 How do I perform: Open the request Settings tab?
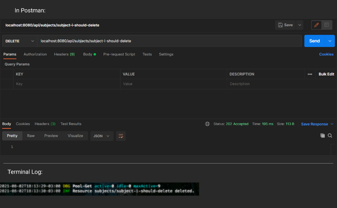point(166,55)
